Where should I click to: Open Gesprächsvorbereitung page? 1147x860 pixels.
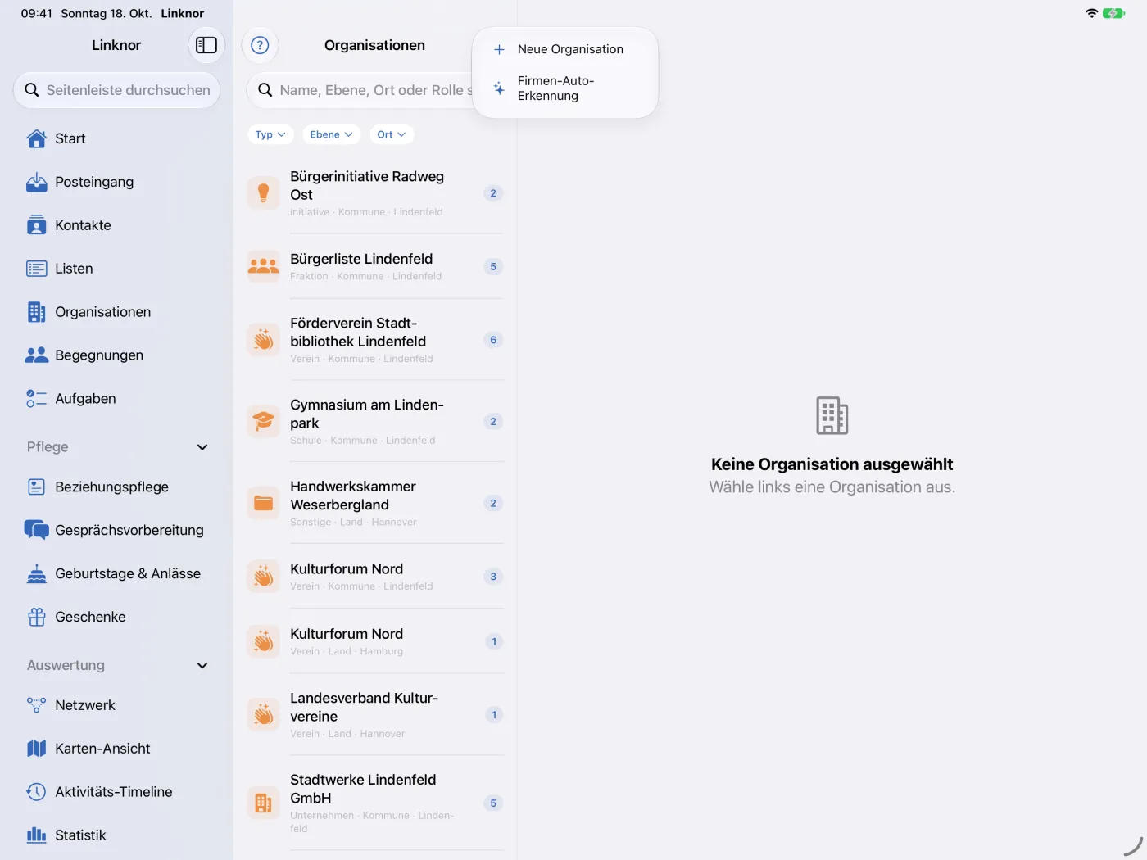(x=116, y=530)
